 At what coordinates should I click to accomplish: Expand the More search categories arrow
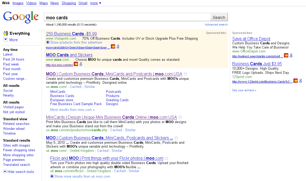pyautogui.click(x=6, y=39)
